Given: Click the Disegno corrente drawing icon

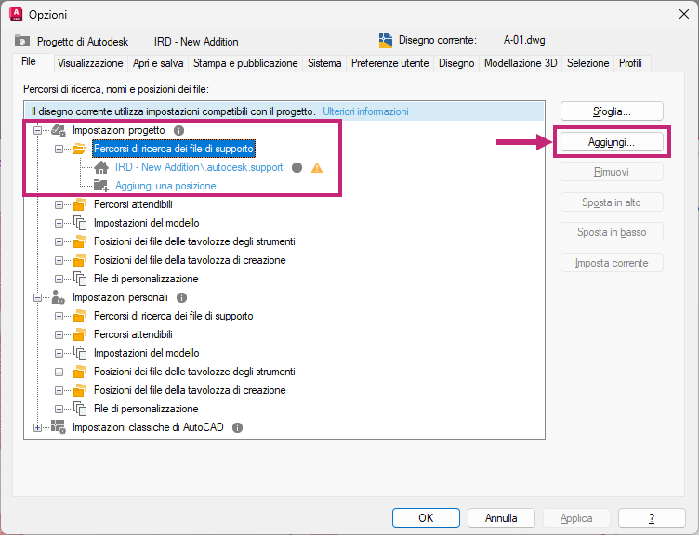Looking at the screenshot, I should (x=386, y=41).
